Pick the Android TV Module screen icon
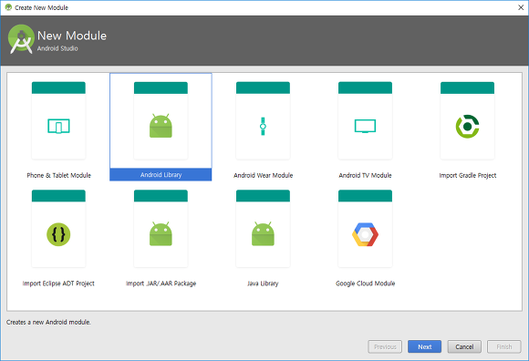 (365, 126)
